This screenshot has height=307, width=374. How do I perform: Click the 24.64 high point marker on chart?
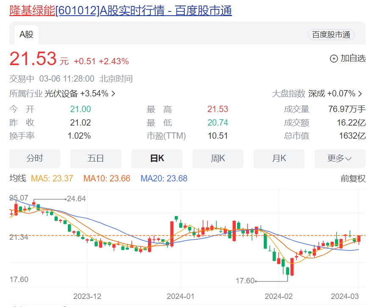(x=76, y=199)
